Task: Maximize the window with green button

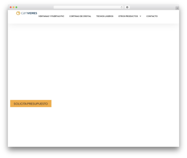Action: click(16, 7)
